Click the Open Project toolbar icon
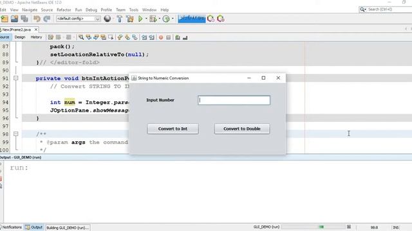 pyautogui.click(x=14, y=19)
